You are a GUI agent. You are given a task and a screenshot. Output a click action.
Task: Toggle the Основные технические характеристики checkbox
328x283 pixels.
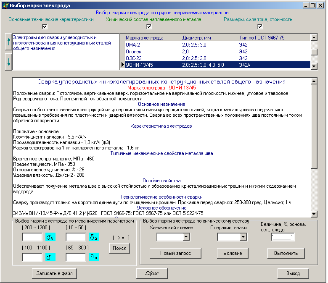45,26
